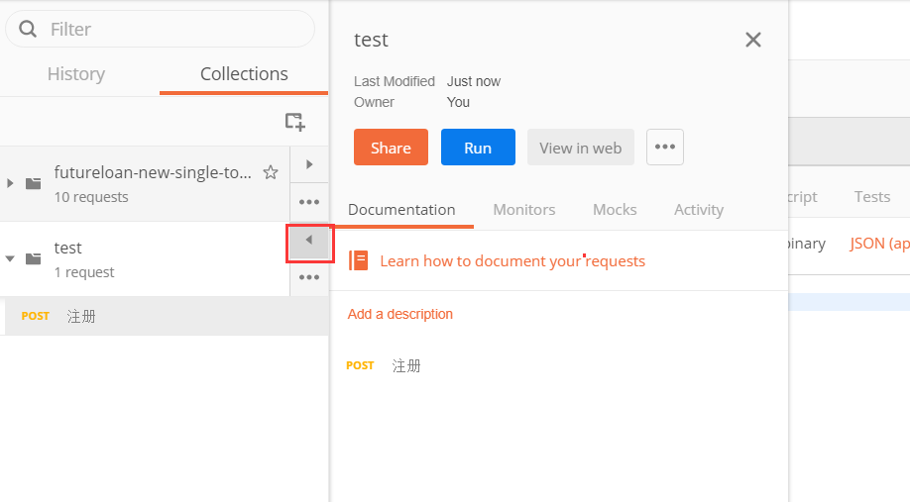Image resolution: width=910 pixels, height=502 pixels.
Task: Open the Monitors tab
Action: point(523,210)
